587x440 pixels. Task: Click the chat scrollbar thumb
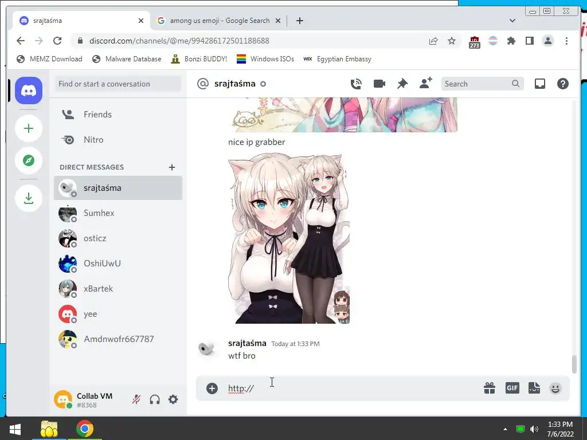(574, 364)
